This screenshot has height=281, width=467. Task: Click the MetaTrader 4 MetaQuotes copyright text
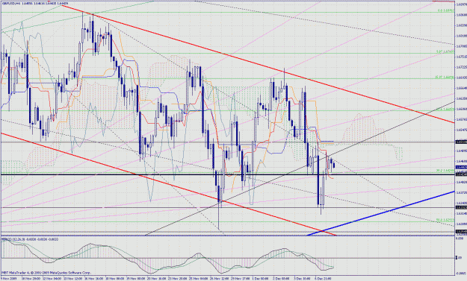[47, 272]
